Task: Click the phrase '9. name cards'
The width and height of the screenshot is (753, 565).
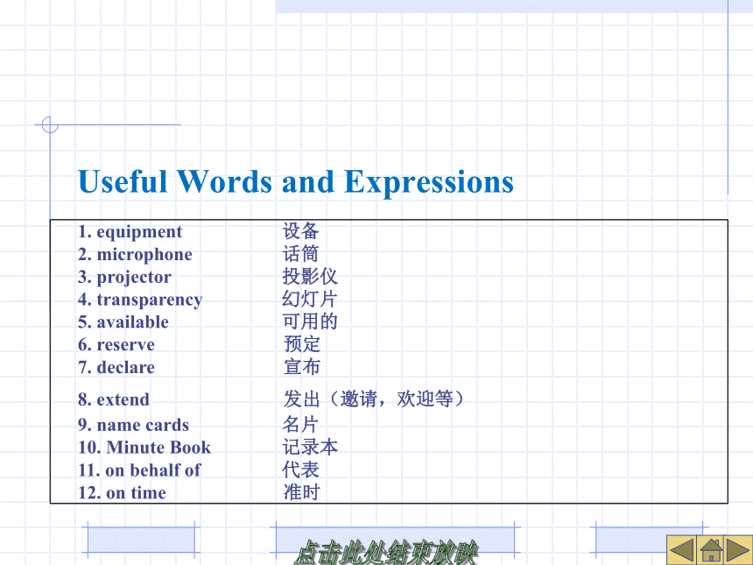Action: click(133, 425)
